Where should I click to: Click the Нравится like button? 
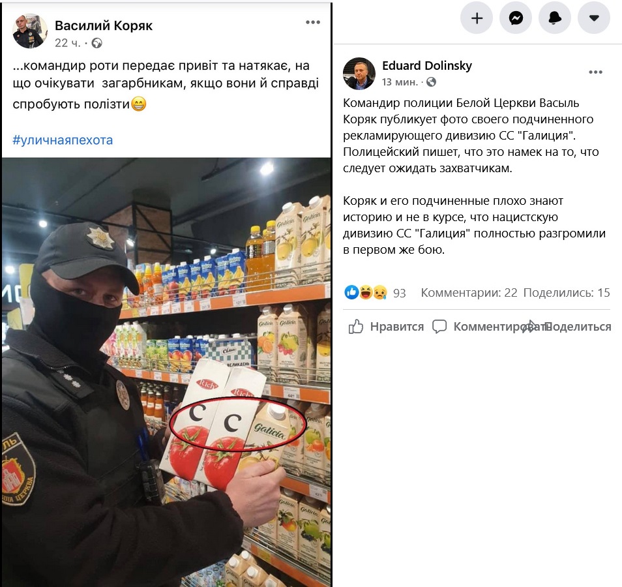click(386, 327)
